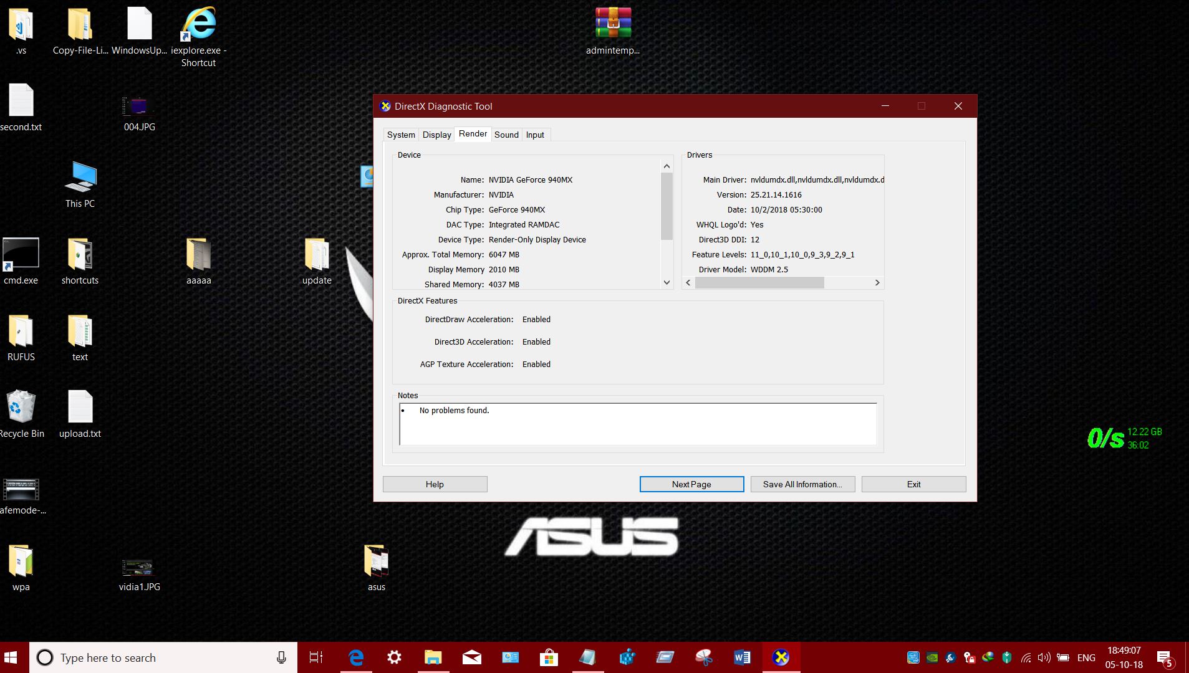1189x673 pixels.
Task: Select the Render tab
Action: (473, 133)
